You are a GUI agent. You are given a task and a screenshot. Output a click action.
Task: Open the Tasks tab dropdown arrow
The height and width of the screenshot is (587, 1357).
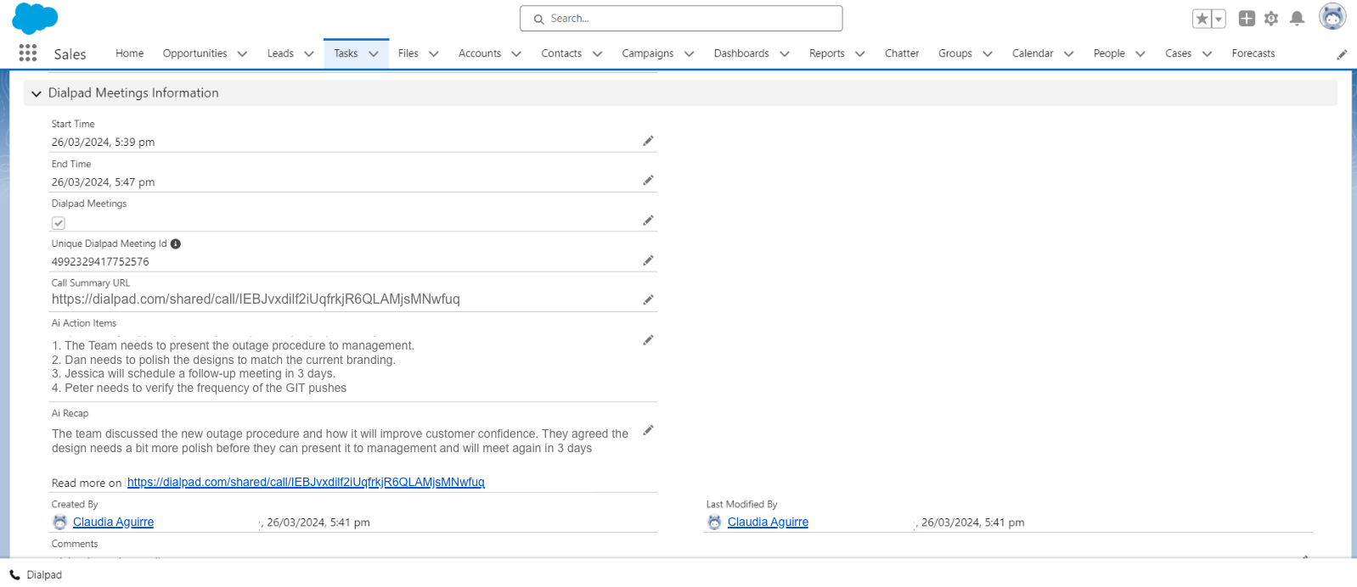pyautogui.click(x=374, y=53)
